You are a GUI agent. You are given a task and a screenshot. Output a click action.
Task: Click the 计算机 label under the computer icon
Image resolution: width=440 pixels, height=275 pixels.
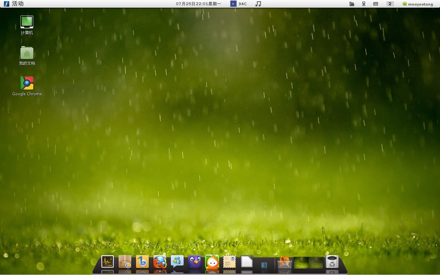[x=27, y=33]
